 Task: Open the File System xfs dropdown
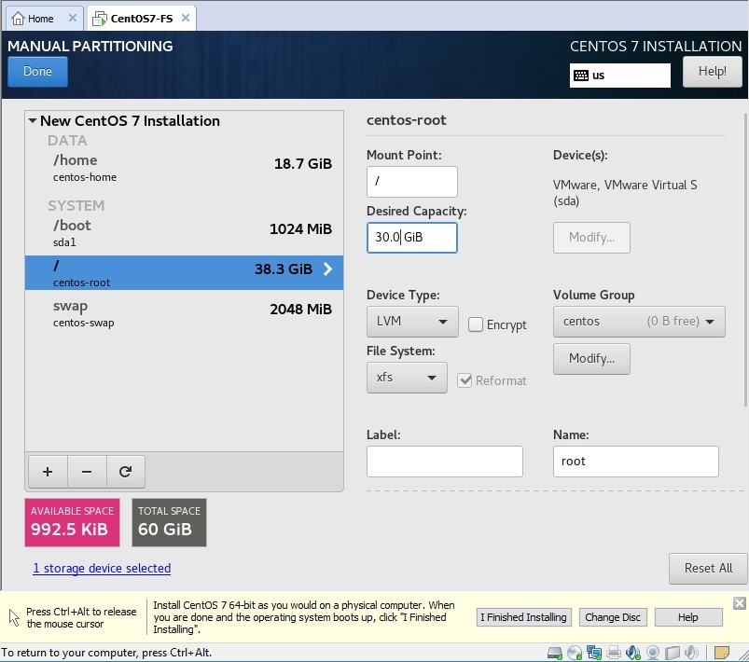pos(406,378)
